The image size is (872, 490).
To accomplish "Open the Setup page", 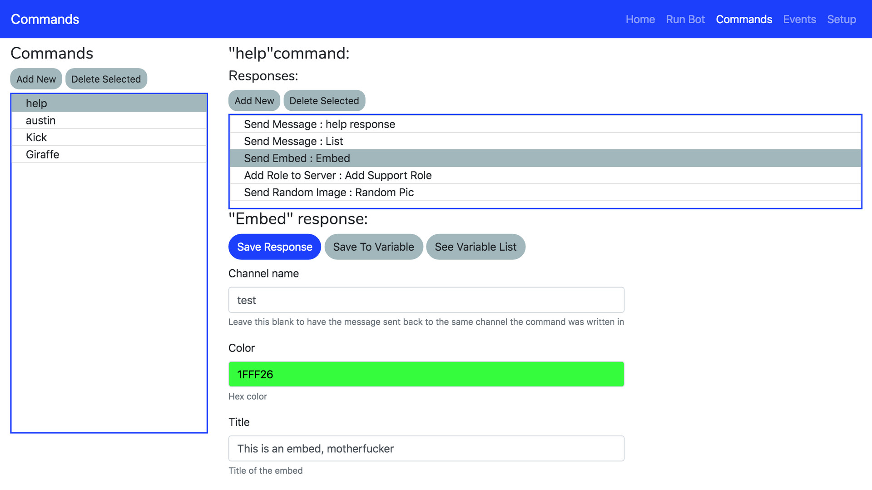I will (x=841, y=20).
